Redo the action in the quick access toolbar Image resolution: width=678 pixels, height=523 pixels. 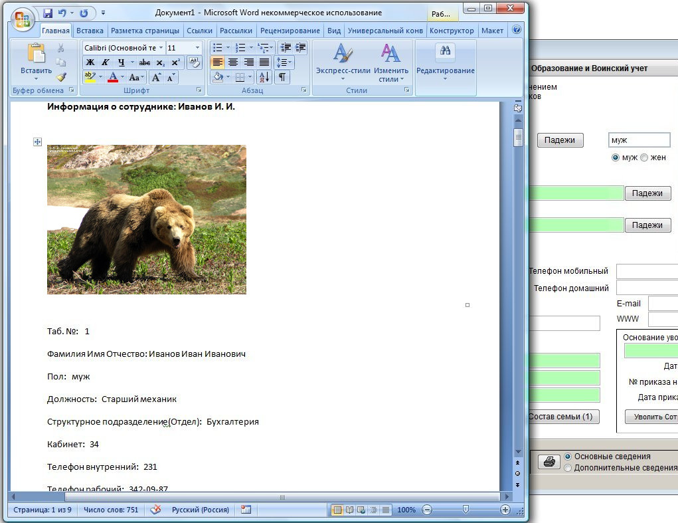[x=84, y=13]
